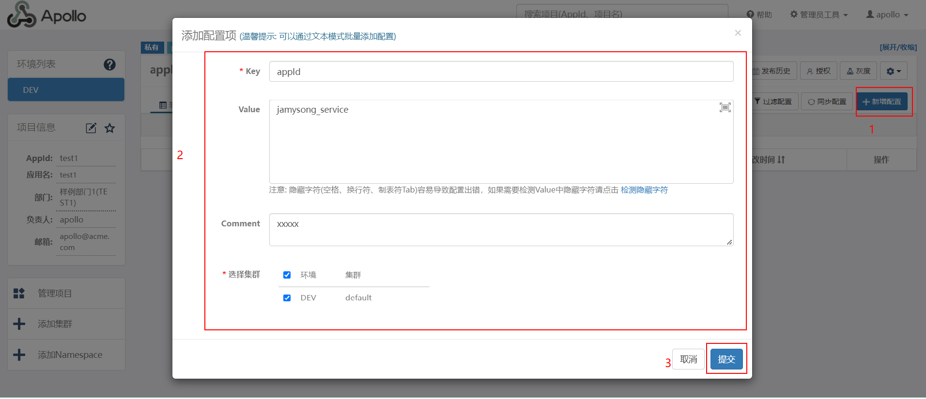Click the plus icon beside 添加集群
The width and height of the screenshot is (926, 399).
coord(19,324)
